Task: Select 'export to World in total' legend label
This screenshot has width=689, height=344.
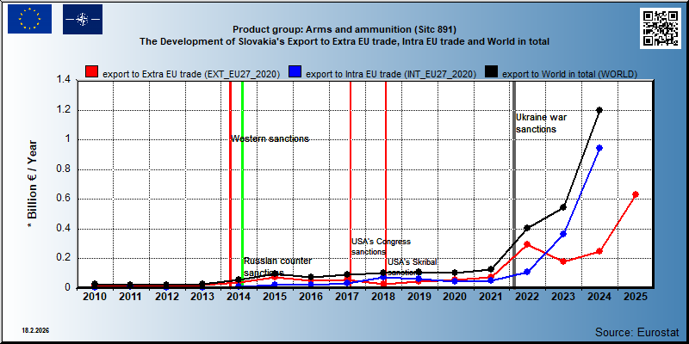Action: 569,74
